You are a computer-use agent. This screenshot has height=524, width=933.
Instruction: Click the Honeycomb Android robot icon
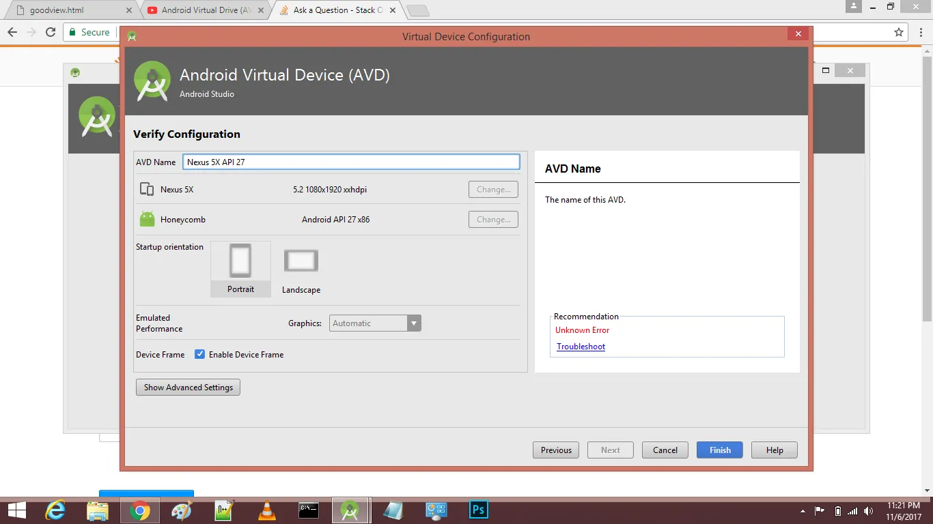coord(147,219)
